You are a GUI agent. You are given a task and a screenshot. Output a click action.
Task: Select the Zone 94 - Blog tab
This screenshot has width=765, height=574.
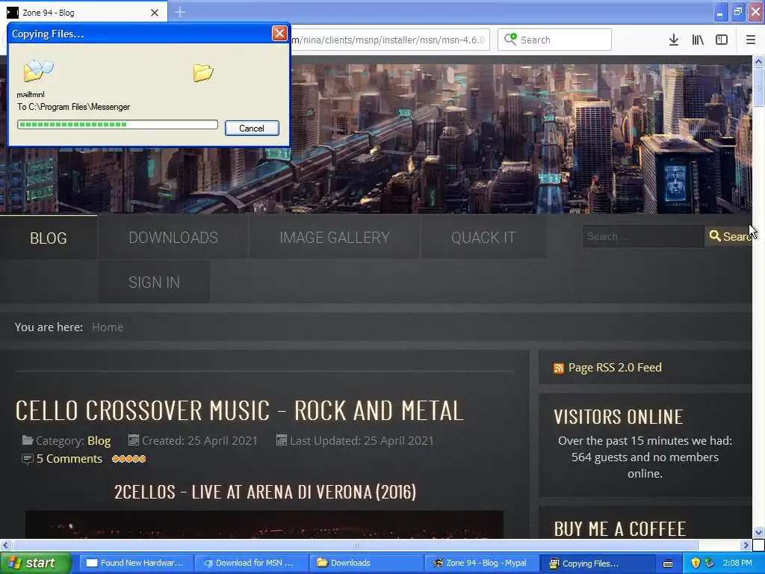coord(84,12)
